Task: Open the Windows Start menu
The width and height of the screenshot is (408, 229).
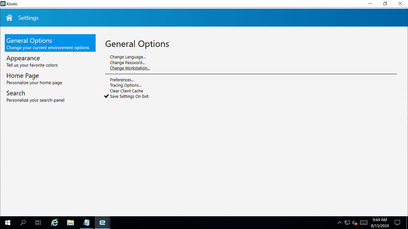Action: [x=8, y=222]
